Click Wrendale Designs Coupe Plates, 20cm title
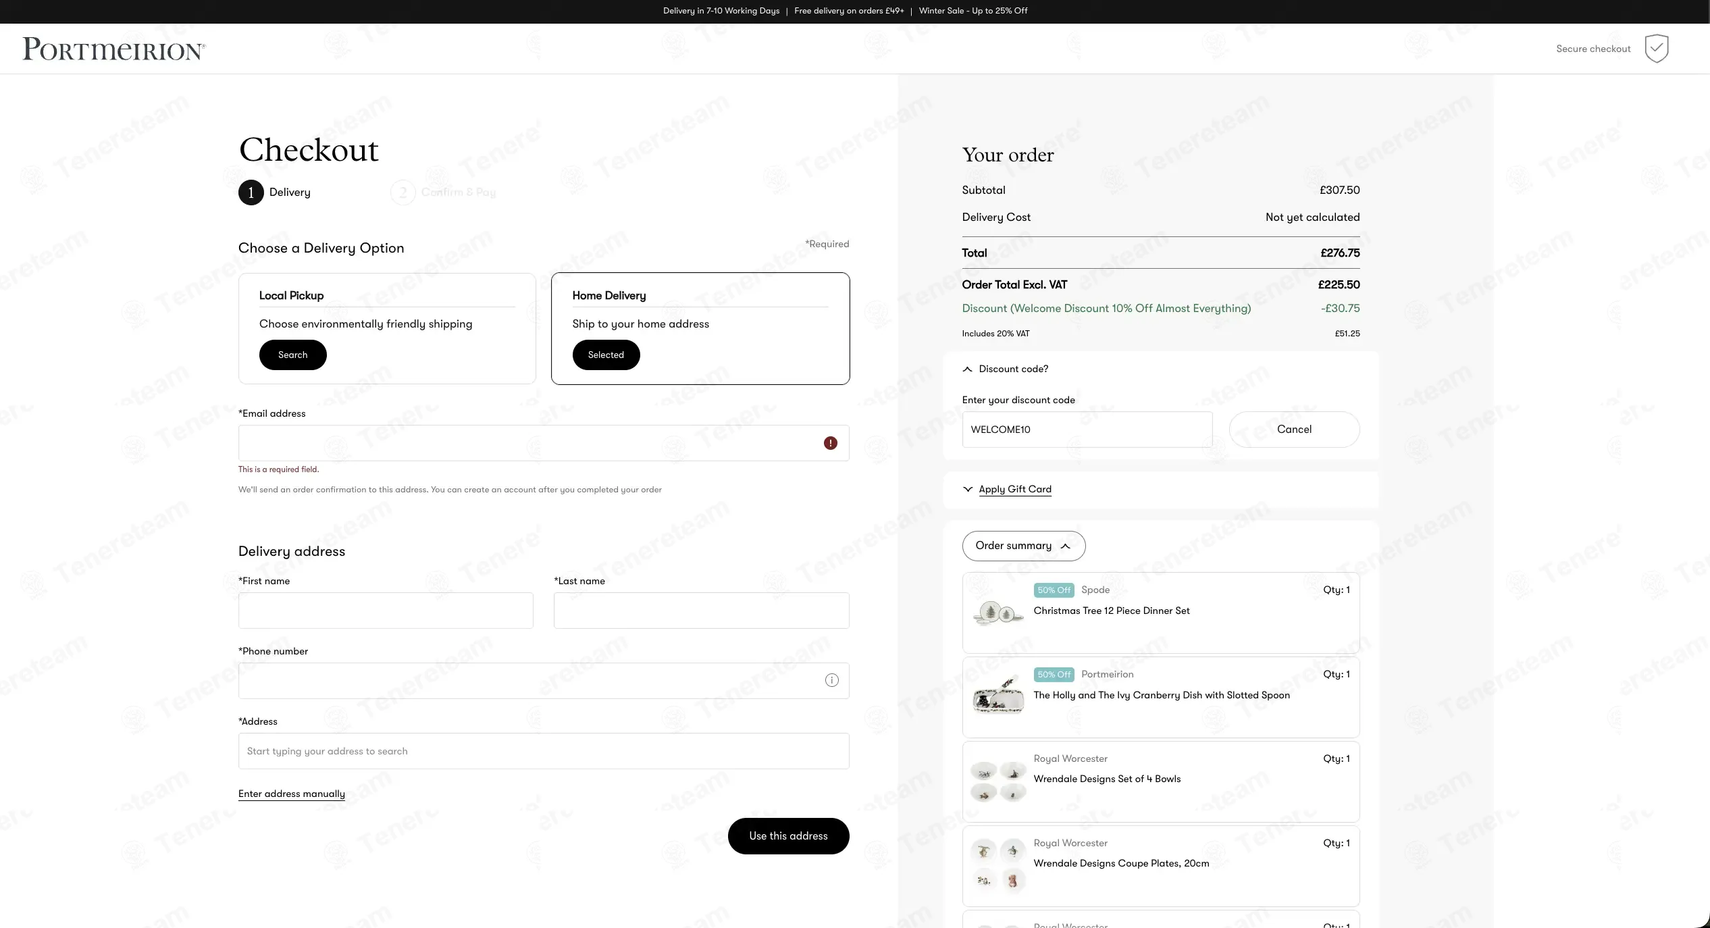 pos(1122,863)
